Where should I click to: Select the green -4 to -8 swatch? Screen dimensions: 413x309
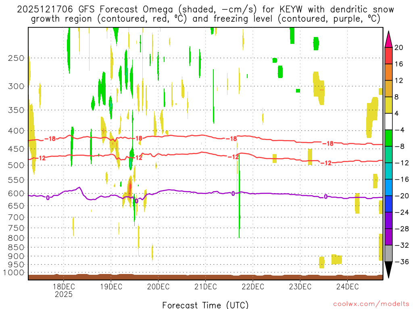[388, 138]
